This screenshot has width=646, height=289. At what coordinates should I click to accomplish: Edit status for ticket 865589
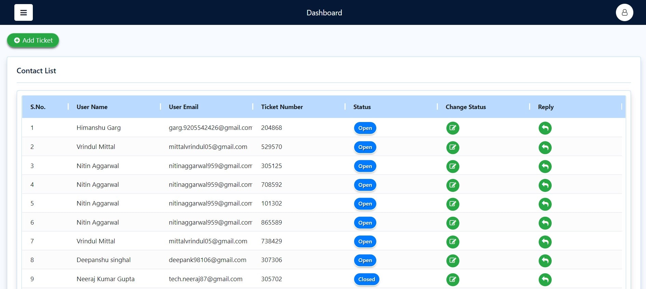[453, 223]
